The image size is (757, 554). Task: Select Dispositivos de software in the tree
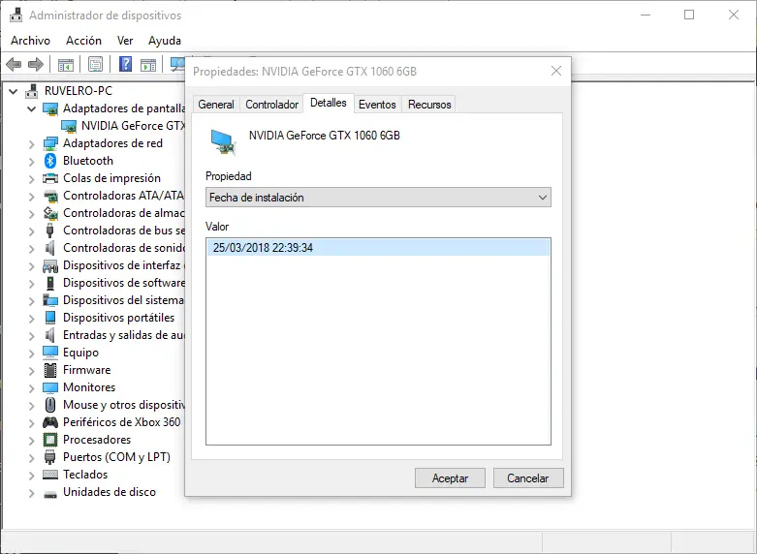coord(124,283)
